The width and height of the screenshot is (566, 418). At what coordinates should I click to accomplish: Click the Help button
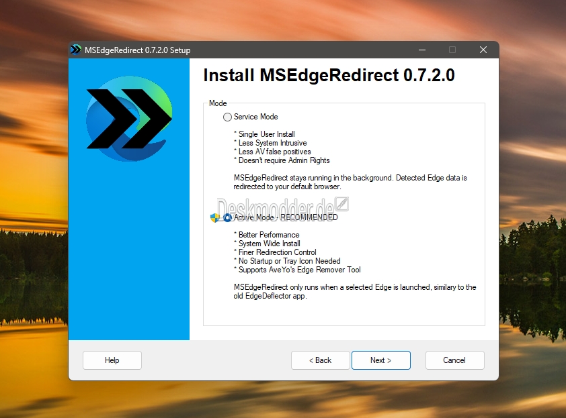coord(112,360)
